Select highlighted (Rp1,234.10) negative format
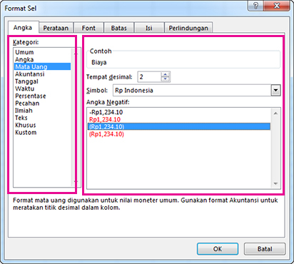 179,126
